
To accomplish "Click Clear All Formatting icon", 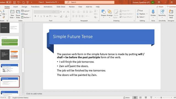I will 68,12.
